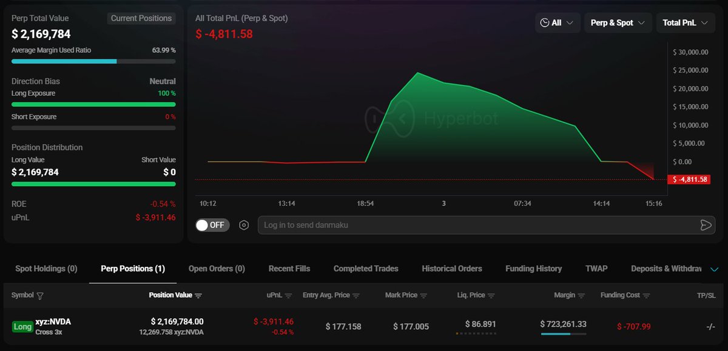
Task: Switch to Spot Holdings (0) tab
Action: 46,269
